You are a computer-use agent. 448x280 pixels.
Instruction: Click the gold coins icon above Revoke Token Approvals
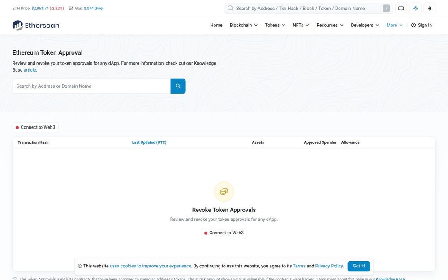pyautogui.click(x=224, y=191)
